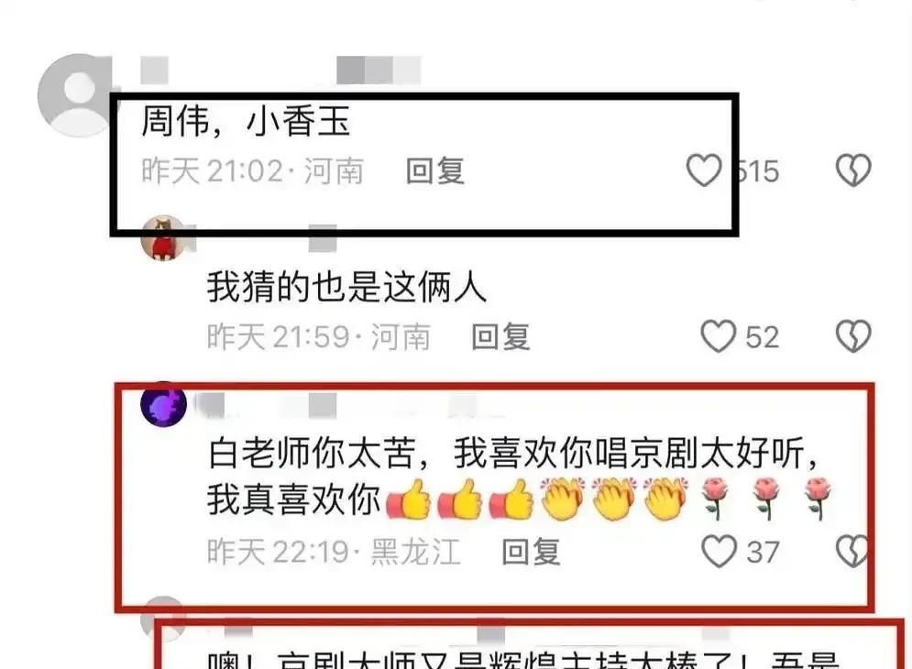The image size is (912, 669).
Task: Tap the 515 like count
Action: [756, 171]
